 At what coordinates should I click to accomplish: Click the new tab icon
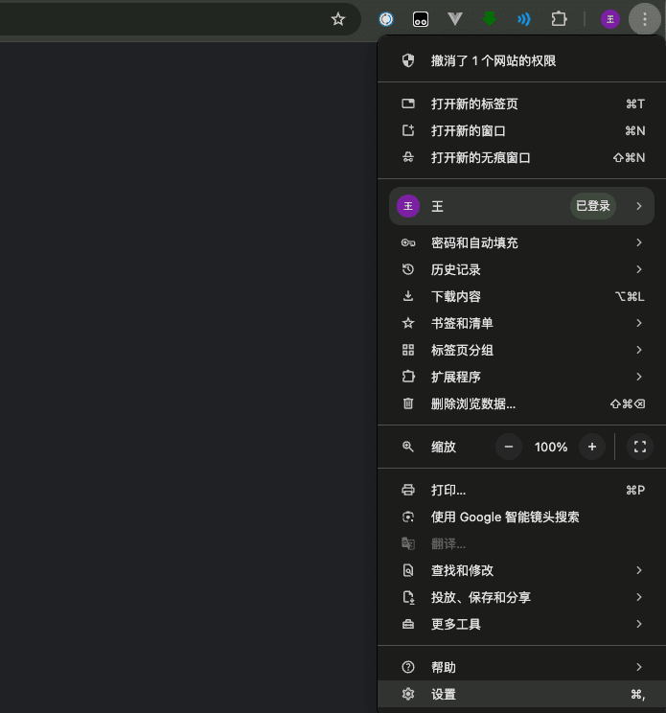(x=408, y=103)
